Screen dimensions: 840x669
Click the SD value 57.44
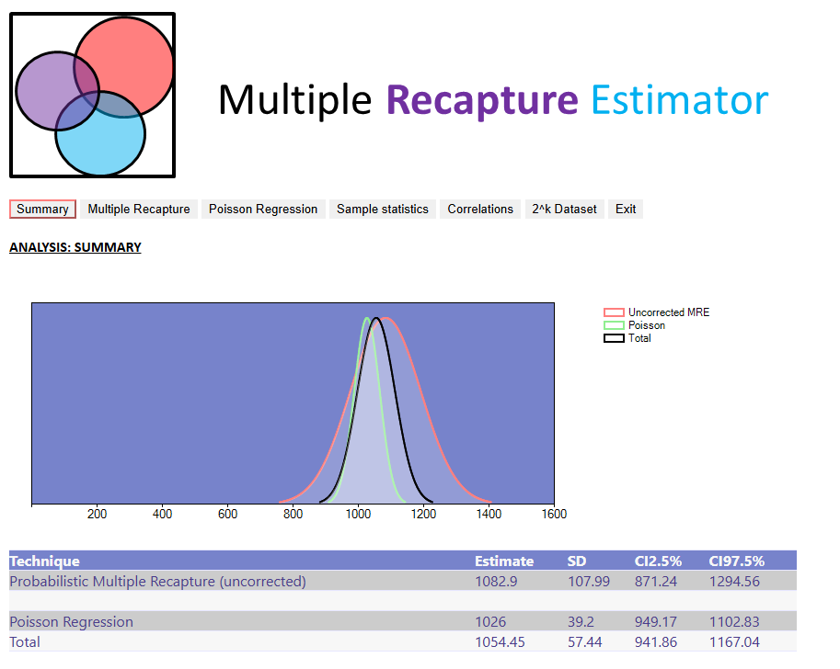pyautogui.click(x=585, y=642)
